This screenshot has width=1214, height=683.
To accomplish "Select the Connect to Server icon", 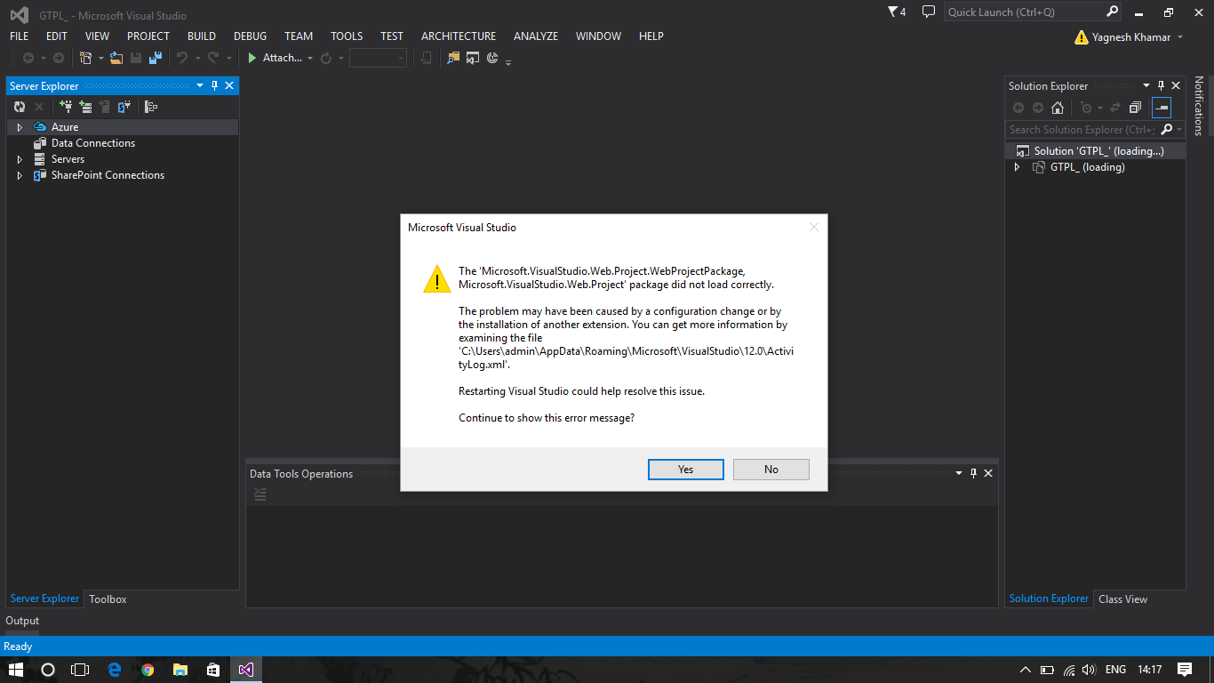I will 85,106.
